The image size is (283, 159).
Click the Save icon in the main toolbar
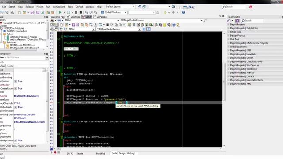(32, 12)
